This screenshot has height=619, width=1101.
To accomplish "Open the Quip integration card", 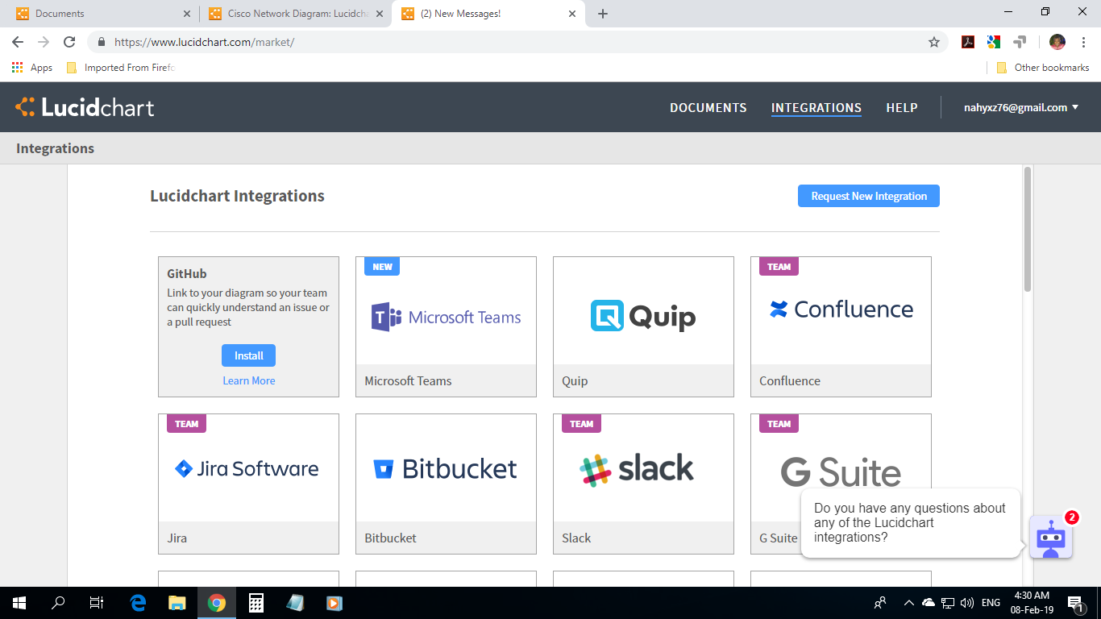I will pyautogui.click(x=643, y=326).
